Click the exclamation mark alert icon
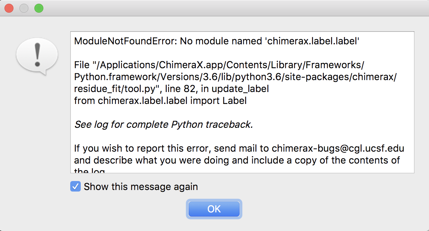 pyautogui.click(x=37, y=56)
